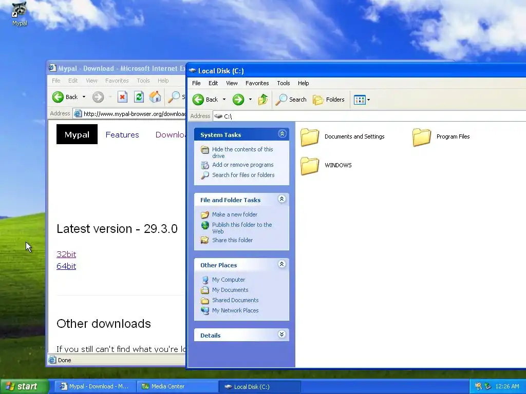Open Help menu in Local Disk window
The width and height of the screenshot is (526, 394).
[x=303, y=83]
